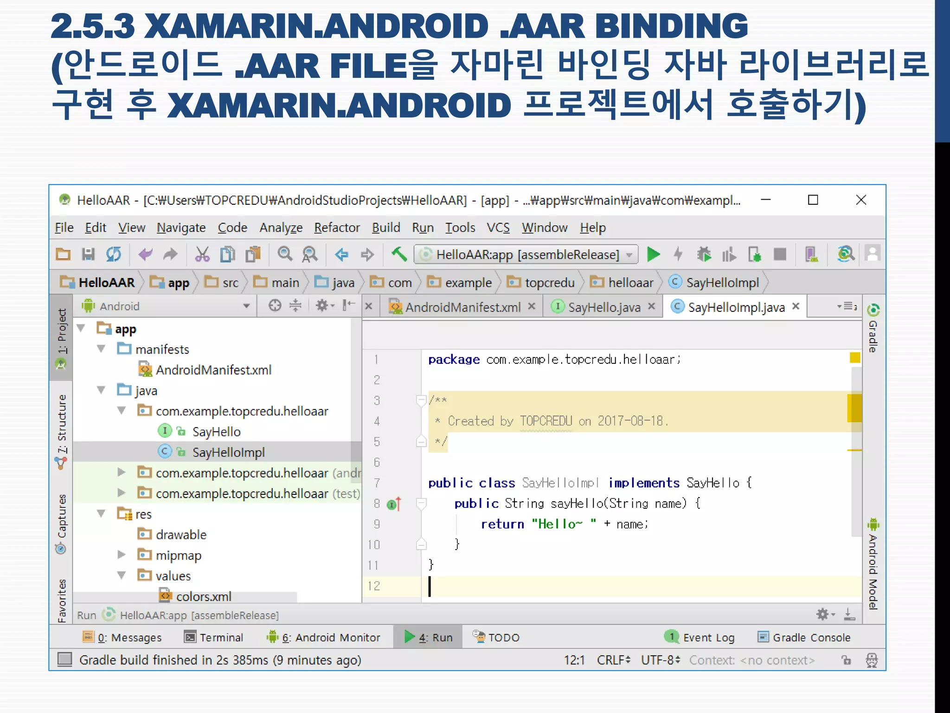
Task: Click the Apply Changes lightning icon
Action: (x=678, y=254)
